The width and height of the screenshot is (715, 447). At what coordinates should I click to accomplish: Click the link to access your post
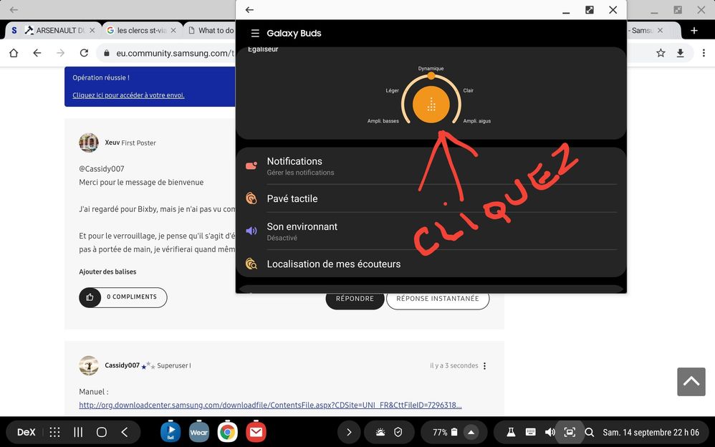coord(128,95)
